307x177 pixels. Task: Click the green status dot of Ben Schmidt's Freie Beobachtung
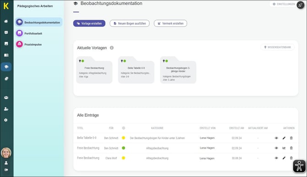(x=123, y=148)
